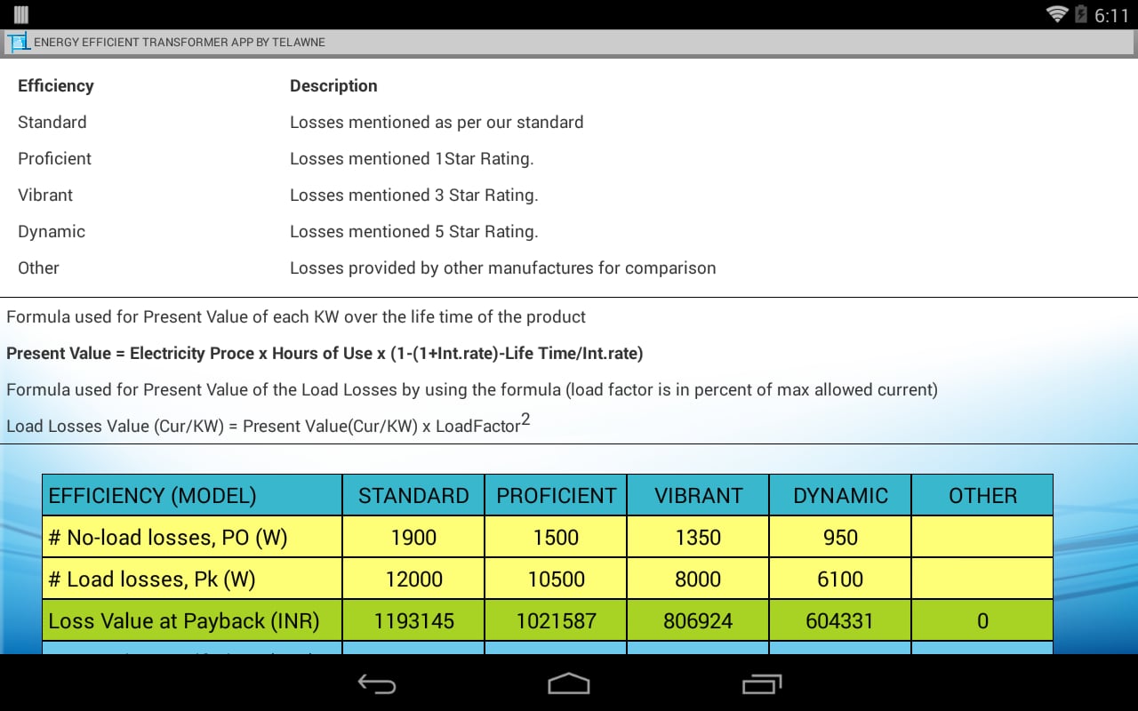Select 'Losses mentioned as per our standard'
Screen dimensions: 1138x711
click(437, 122)
